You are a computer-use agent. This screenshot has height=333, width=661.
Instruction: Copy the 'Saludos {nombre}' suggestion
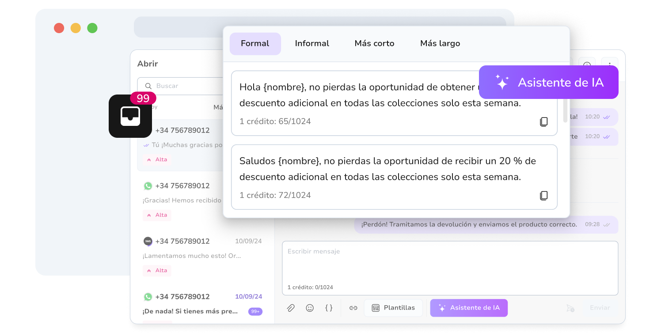(x=544, y=196)
